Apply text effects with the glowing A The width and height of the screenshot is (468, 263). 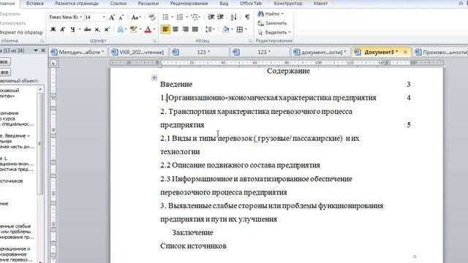click(x=120, y=29)
